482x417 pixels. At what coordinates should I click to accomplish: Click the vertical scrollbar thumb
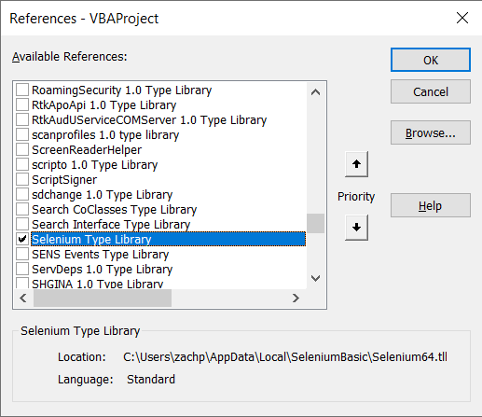click(315, 223)
